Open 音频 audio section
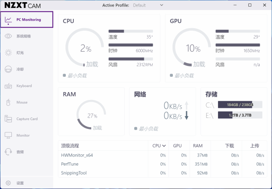 pos(27,152)
